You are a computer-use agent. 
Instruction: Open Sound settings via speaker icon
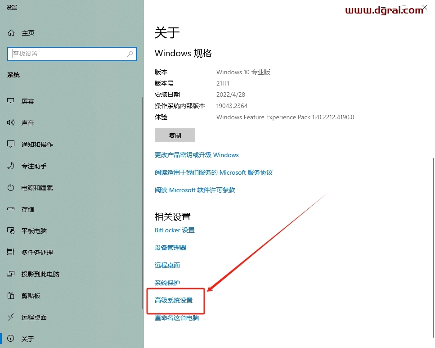(x=11, y=123)
